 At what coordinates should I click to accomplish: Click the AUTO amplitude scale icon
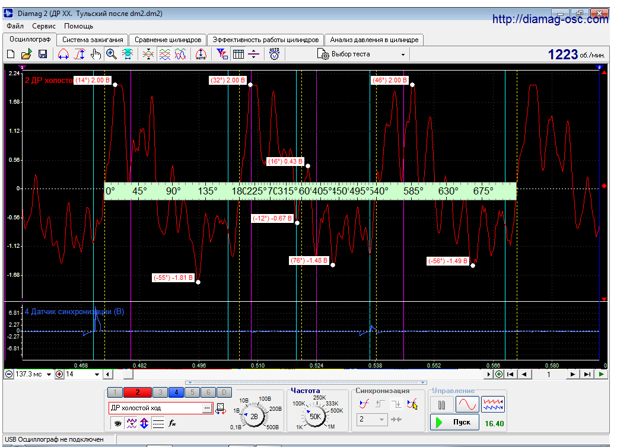tap(201, 55)
